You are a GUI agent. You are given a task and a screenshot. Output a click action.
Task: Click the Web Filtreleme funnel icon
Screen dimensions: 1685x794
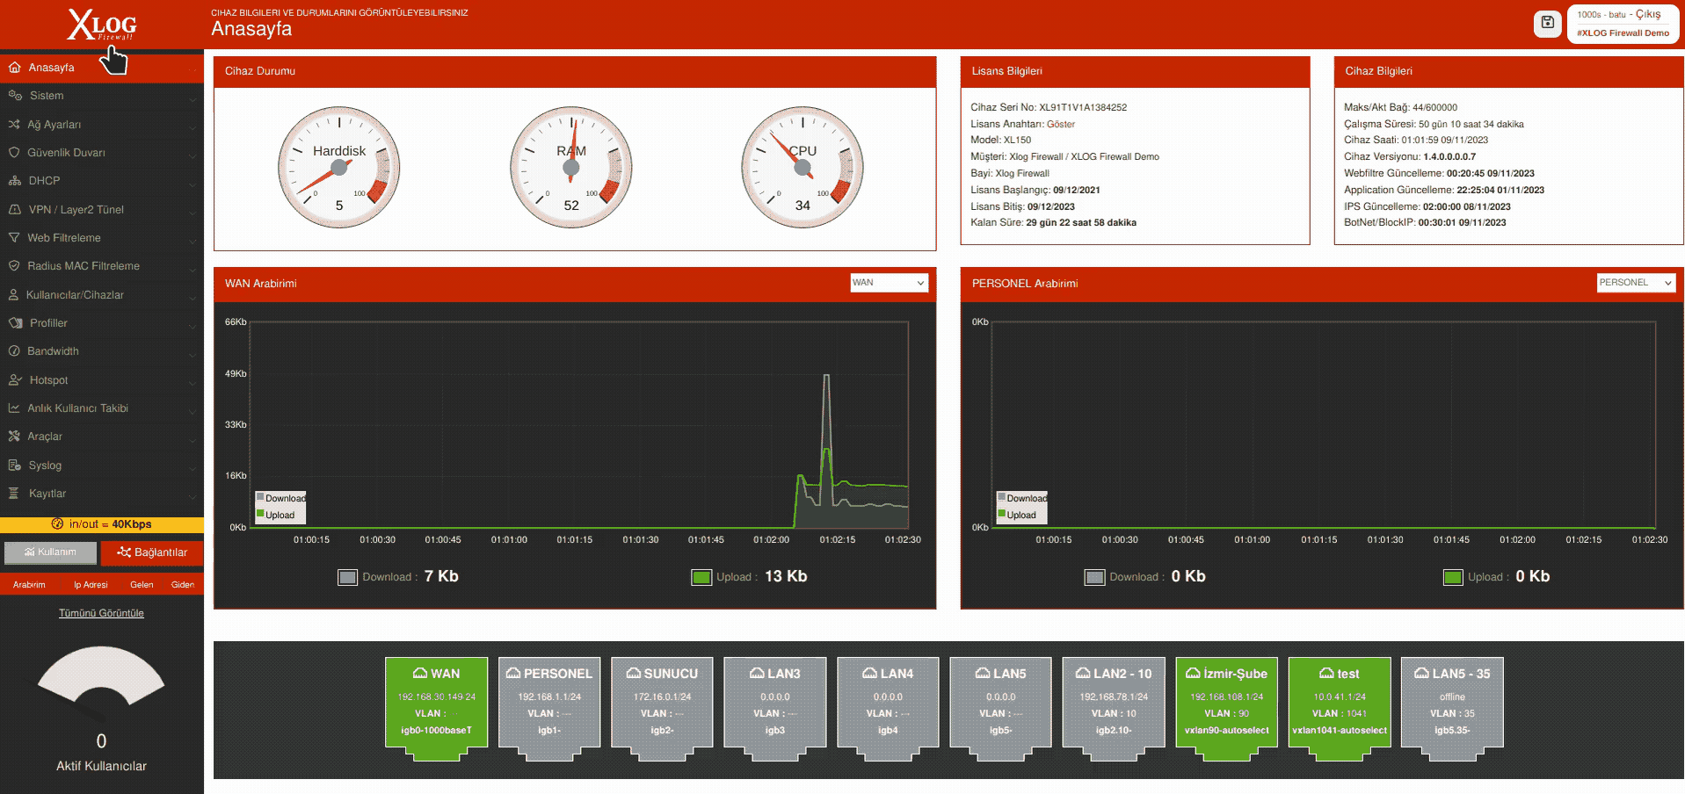pos(14,237)
